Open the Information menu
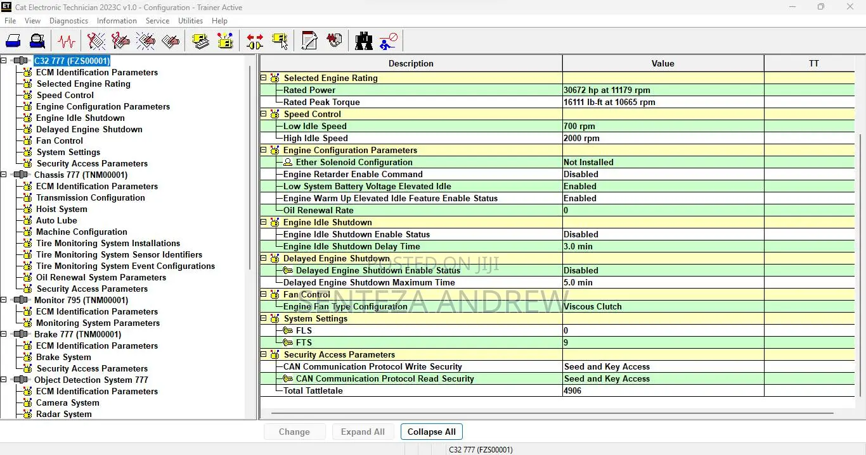This screenshot has width=866, height=455. coord(117,21)
